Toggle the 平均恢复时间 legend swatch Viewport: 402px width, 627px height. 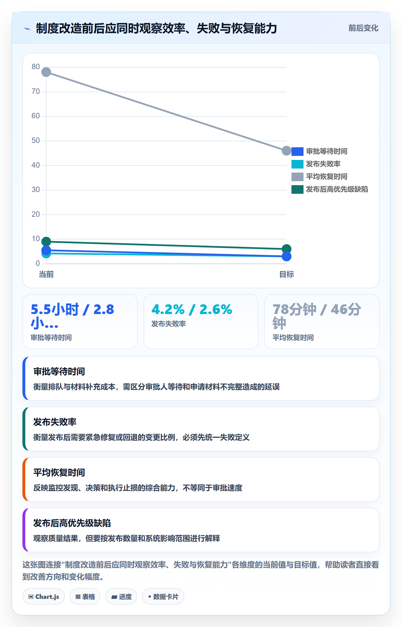297,177
